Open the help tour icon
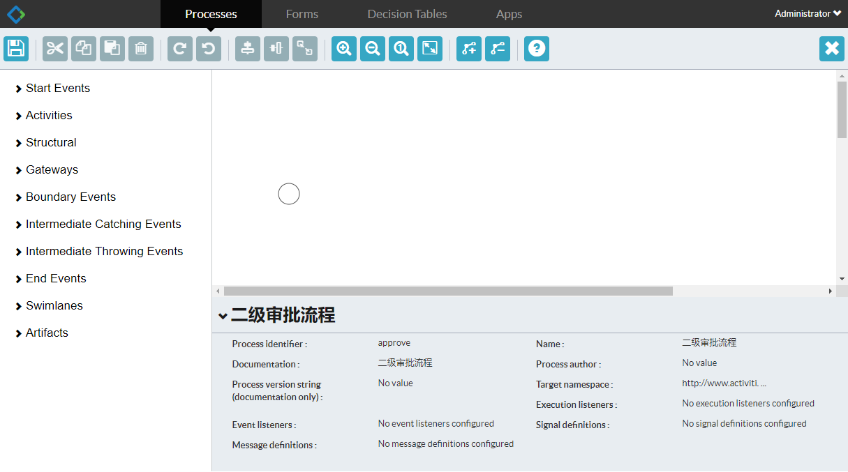Viewport: 848px width, 472px height. (537, 49)
